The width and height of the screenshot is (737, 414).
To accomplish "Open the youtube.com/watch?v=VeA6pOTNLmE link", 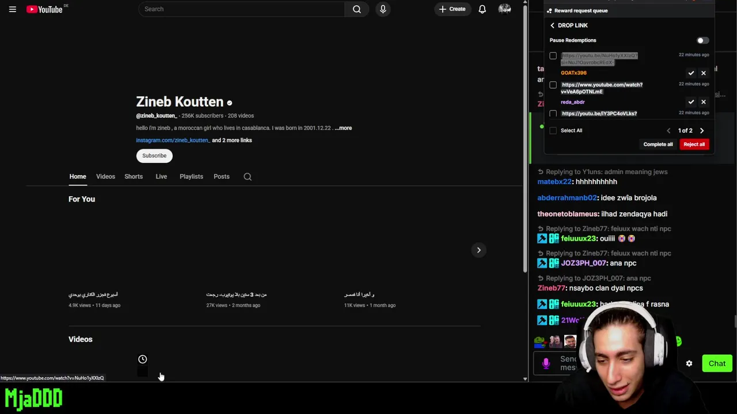I will (x=602, y=88).
